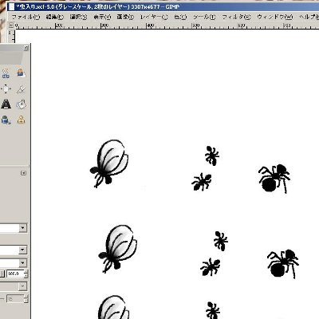Open the ファイル(F) menu
The height and width of the screenshot is (319, 319).
click(26, 17)
